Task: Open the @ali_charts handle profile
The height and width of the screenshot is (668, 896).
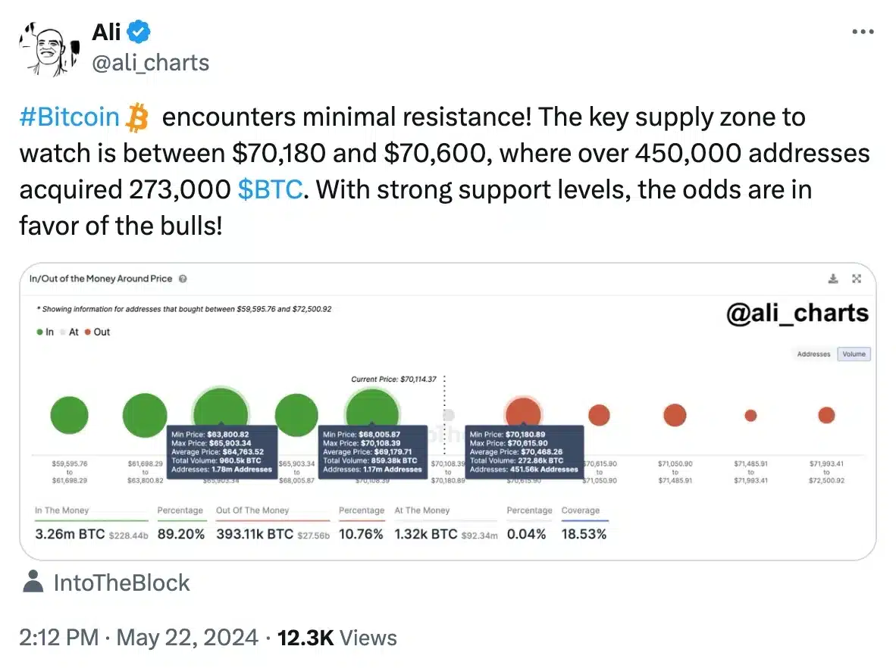Action: coord(150,62)
